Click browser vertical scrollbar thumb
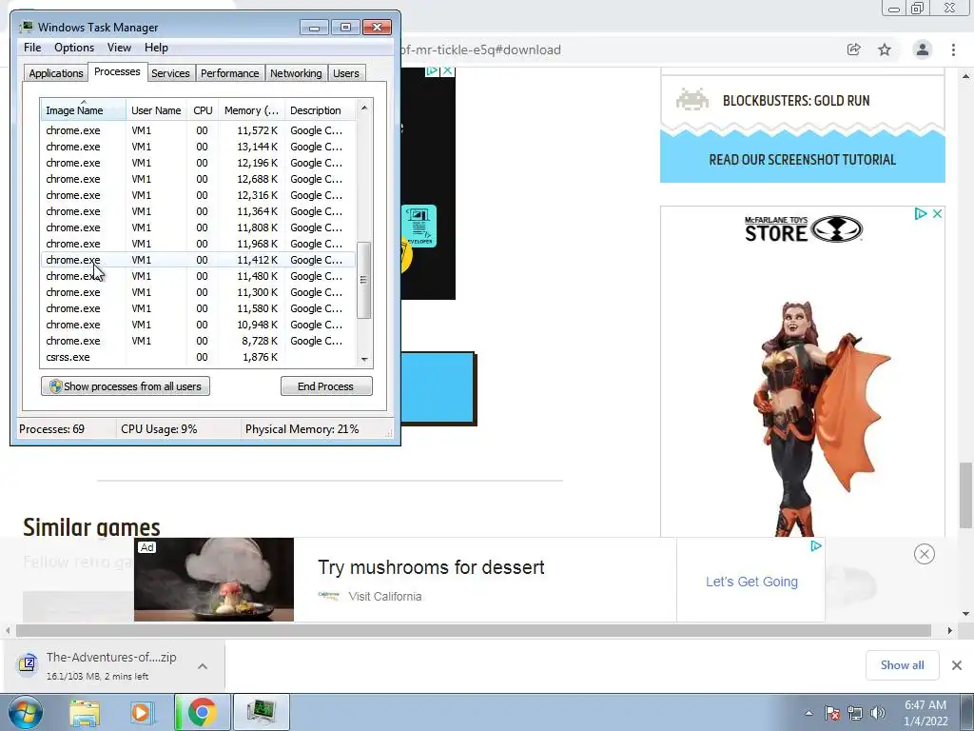 pyautogui.click(x=965, y=494)
